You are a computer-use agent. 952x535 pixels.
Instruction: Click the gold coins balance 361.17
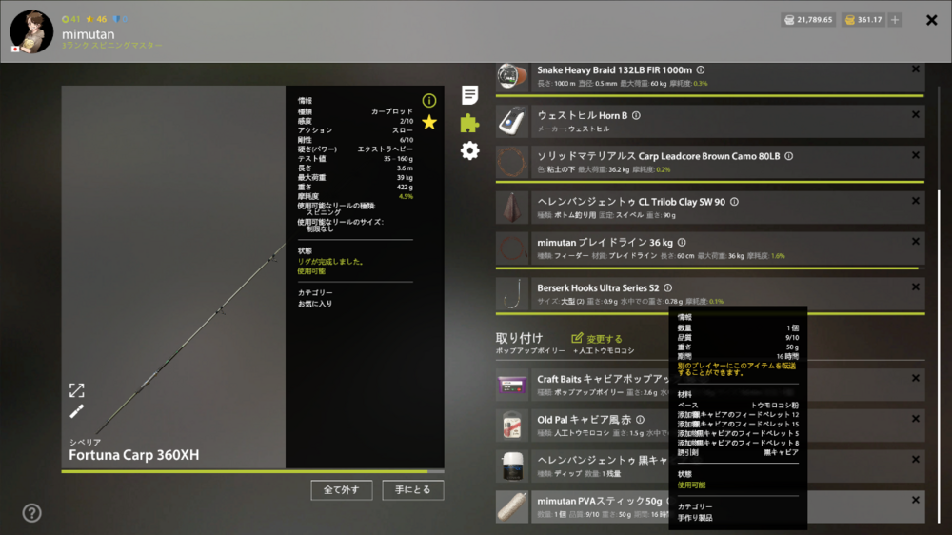(863, 20)
